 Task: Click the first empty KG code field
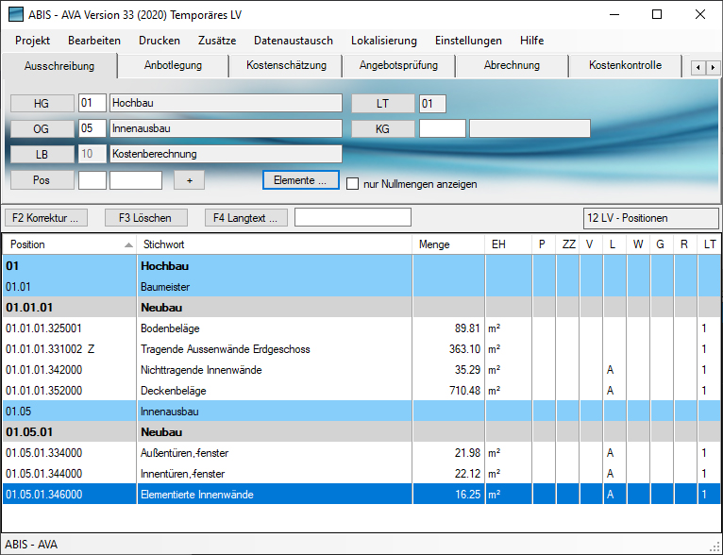click(x=442, y=128)
